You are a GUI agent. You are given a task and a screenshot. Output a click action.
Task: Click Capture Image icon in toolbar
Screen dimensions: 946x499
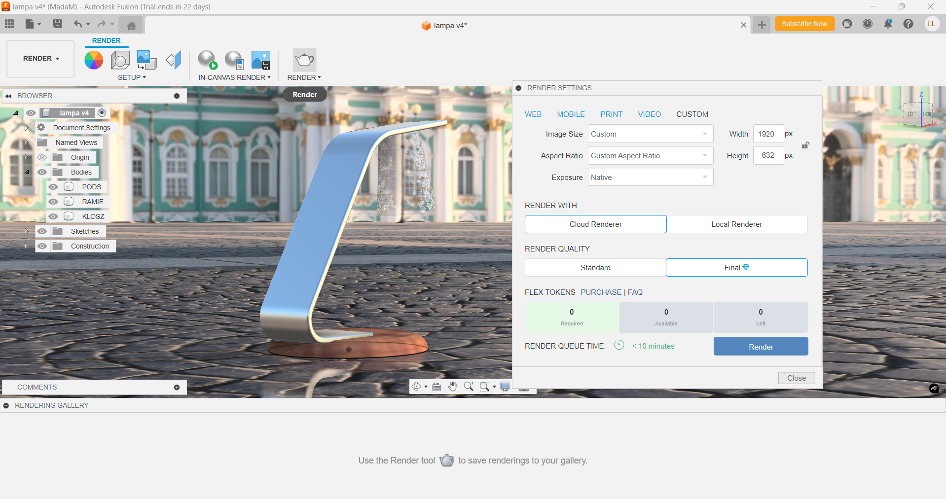click(x=261, y=60)
